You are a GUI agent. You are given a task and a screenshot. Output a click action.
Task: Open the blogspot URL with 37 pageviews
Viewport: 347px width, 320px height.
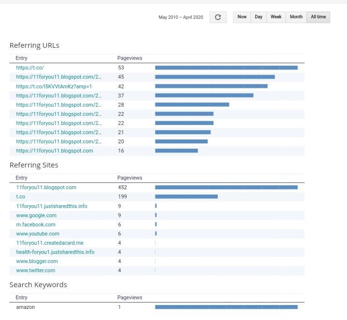[59, 96]
